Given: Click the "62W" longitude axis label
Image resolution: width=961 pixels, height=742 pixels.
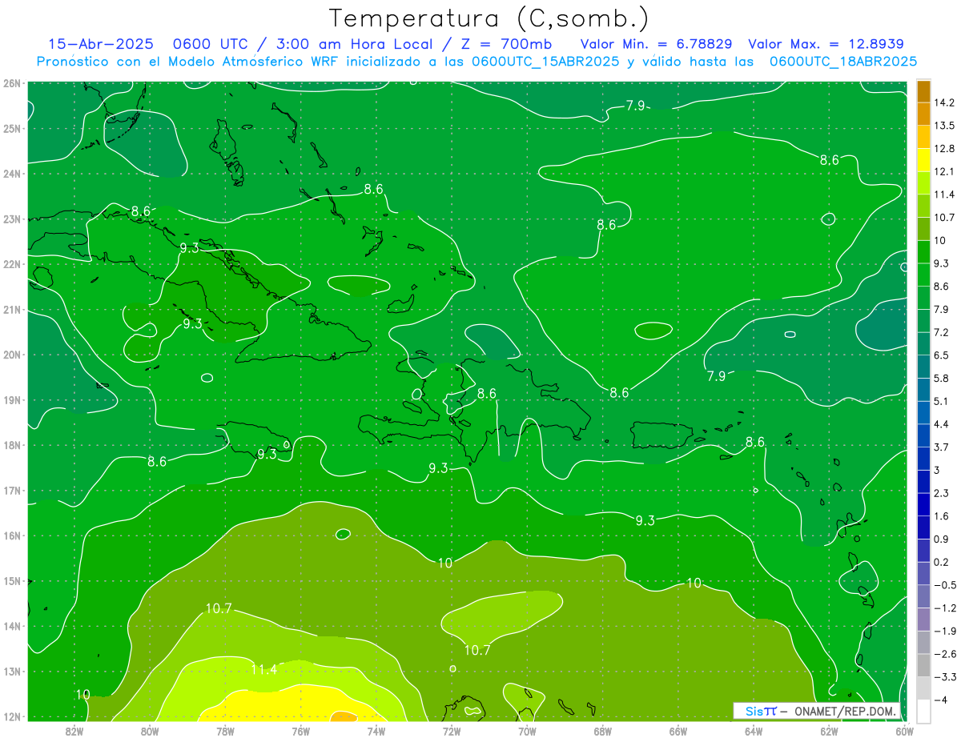Looking at the screenshot, I should [829, 731].
